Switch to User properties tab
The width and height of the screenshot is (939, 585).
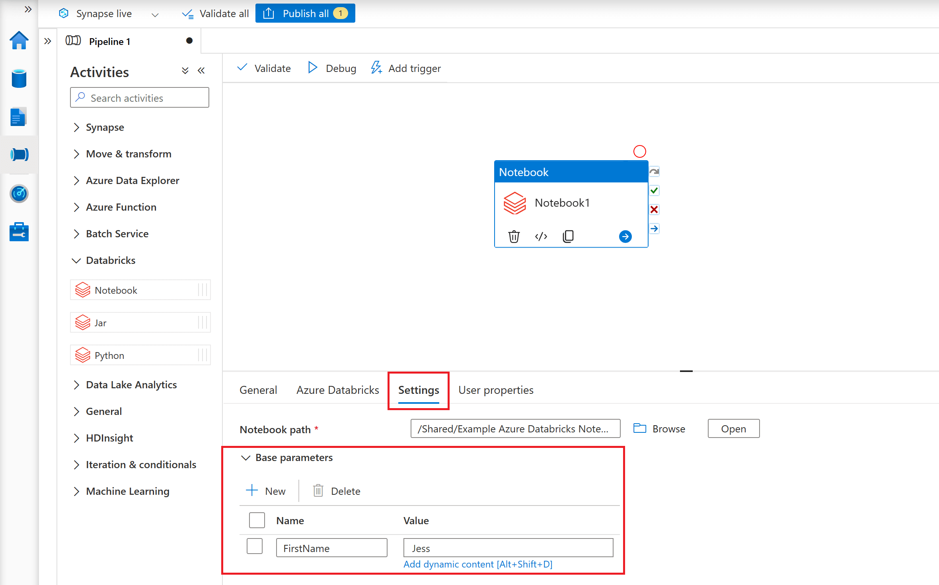(x=496, y=390)
